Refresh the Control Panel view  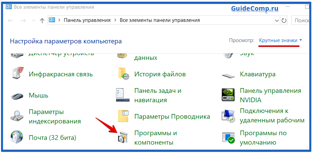click(x=284, y=20)
